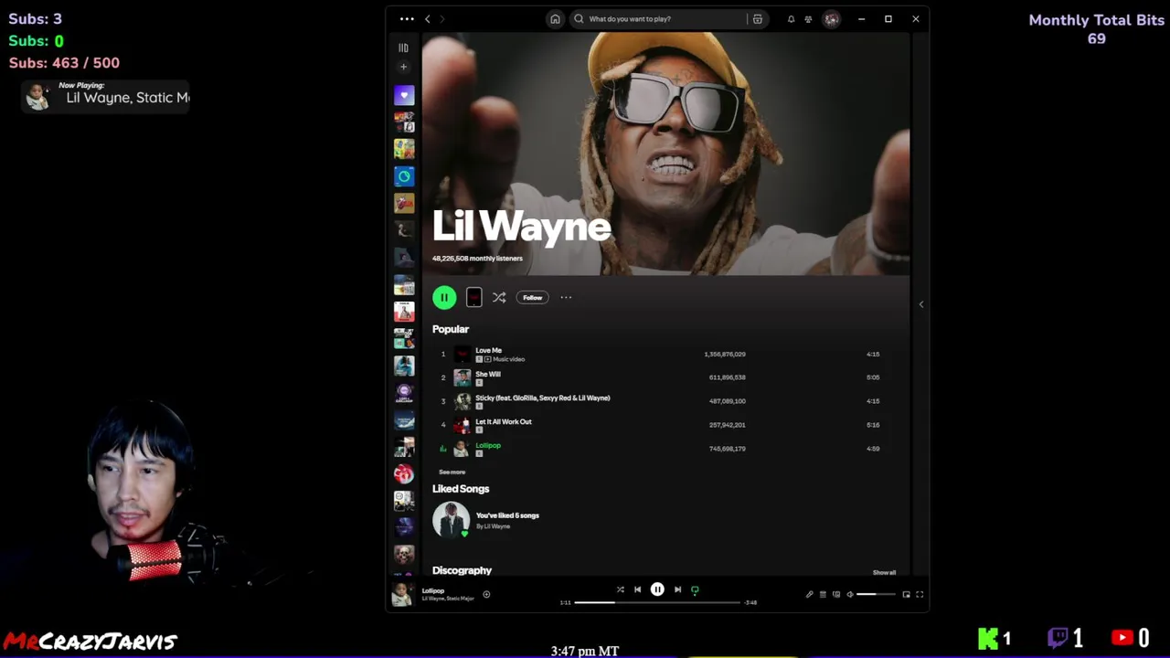Expand Your Library sidebar
1170x658 pixels.
click(403, 48)
